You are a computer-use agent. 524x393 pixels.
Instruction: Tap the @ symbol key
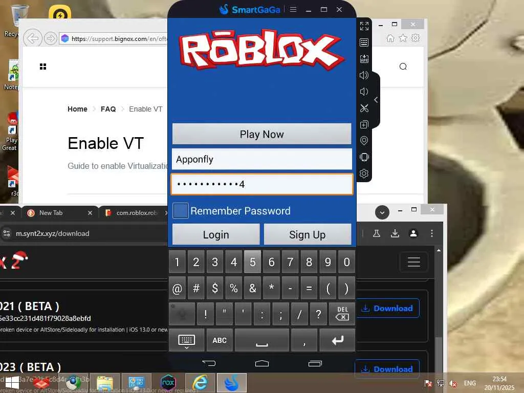coord(177,288)
